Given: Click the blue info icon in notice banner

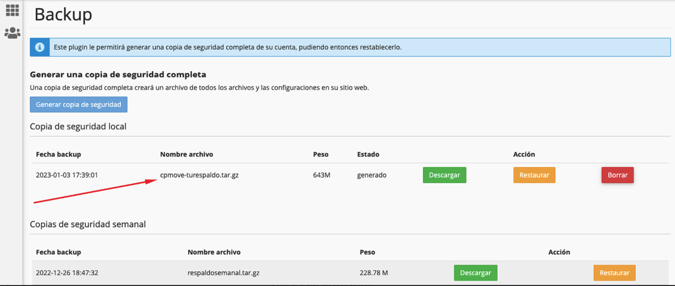Looking at the screenshot, I should click(x=40, y=48).
